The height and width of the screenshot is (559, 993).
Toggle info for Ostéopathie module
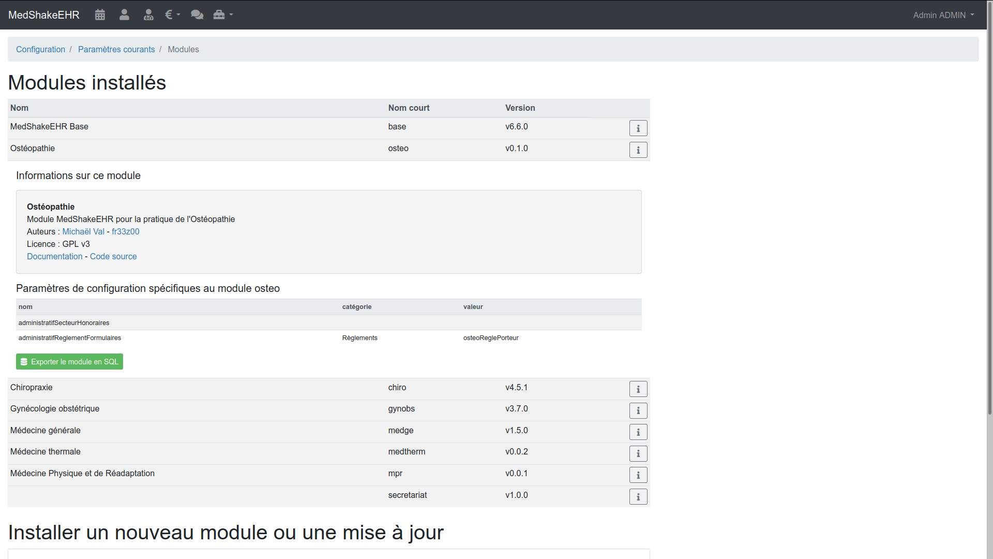(x=638, y=150)
